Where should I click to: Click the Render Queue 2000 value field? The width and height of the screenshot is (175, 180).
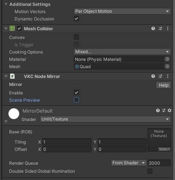159,163
